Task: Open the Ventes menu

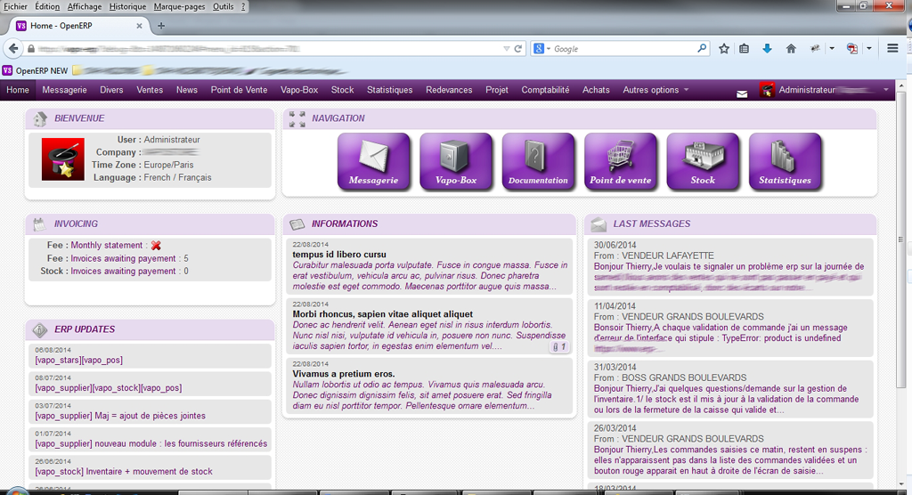Action: pos(150,90)
